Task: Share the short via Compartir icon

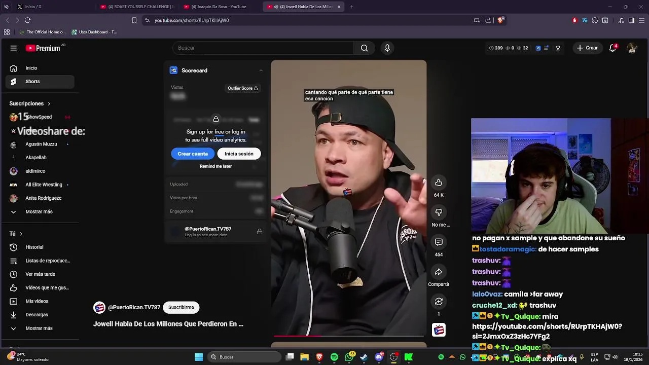Action: pos(439,272)
